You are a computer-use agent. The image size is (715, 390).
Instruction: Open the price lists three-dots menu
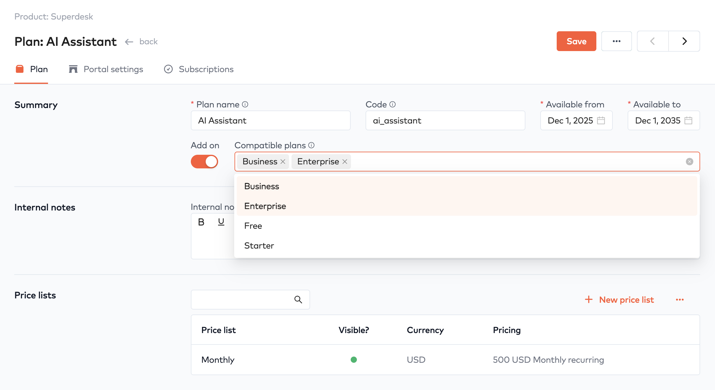tap(680, 300)
